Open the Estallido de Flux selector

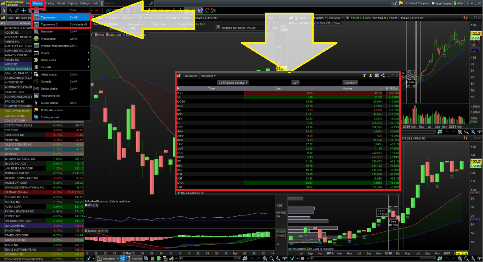[244, 28]
